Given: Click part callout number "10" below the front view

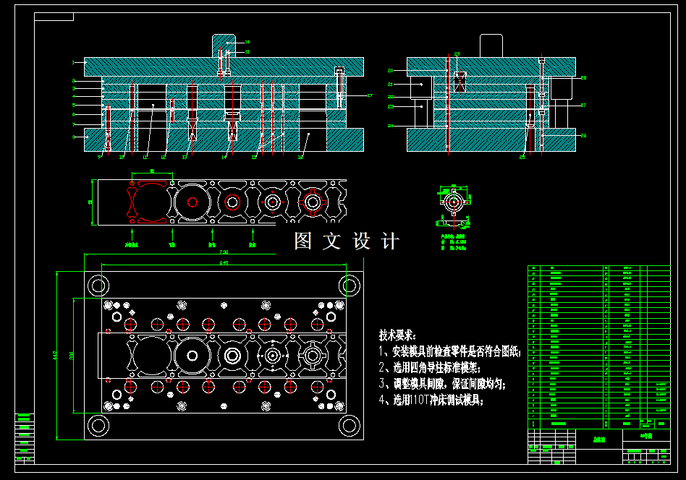Looking at the screenshot, I should point(122,157).
